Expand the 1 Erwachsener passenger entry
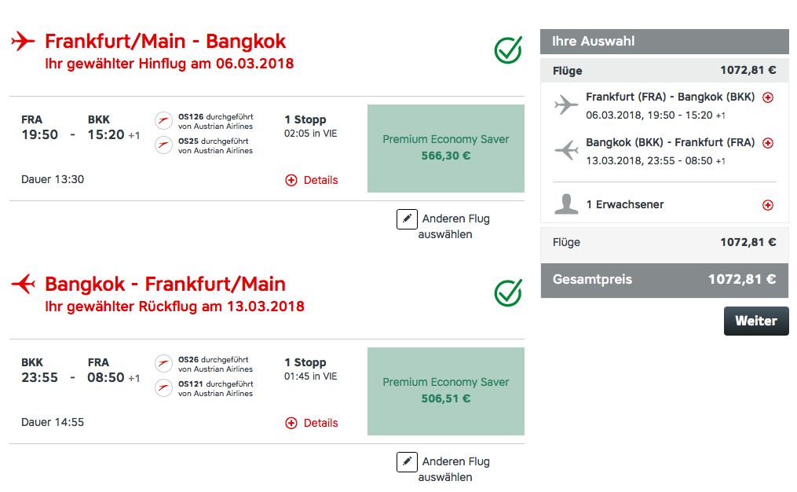This screenshot has width=797, height=492. tap(768, 205)
